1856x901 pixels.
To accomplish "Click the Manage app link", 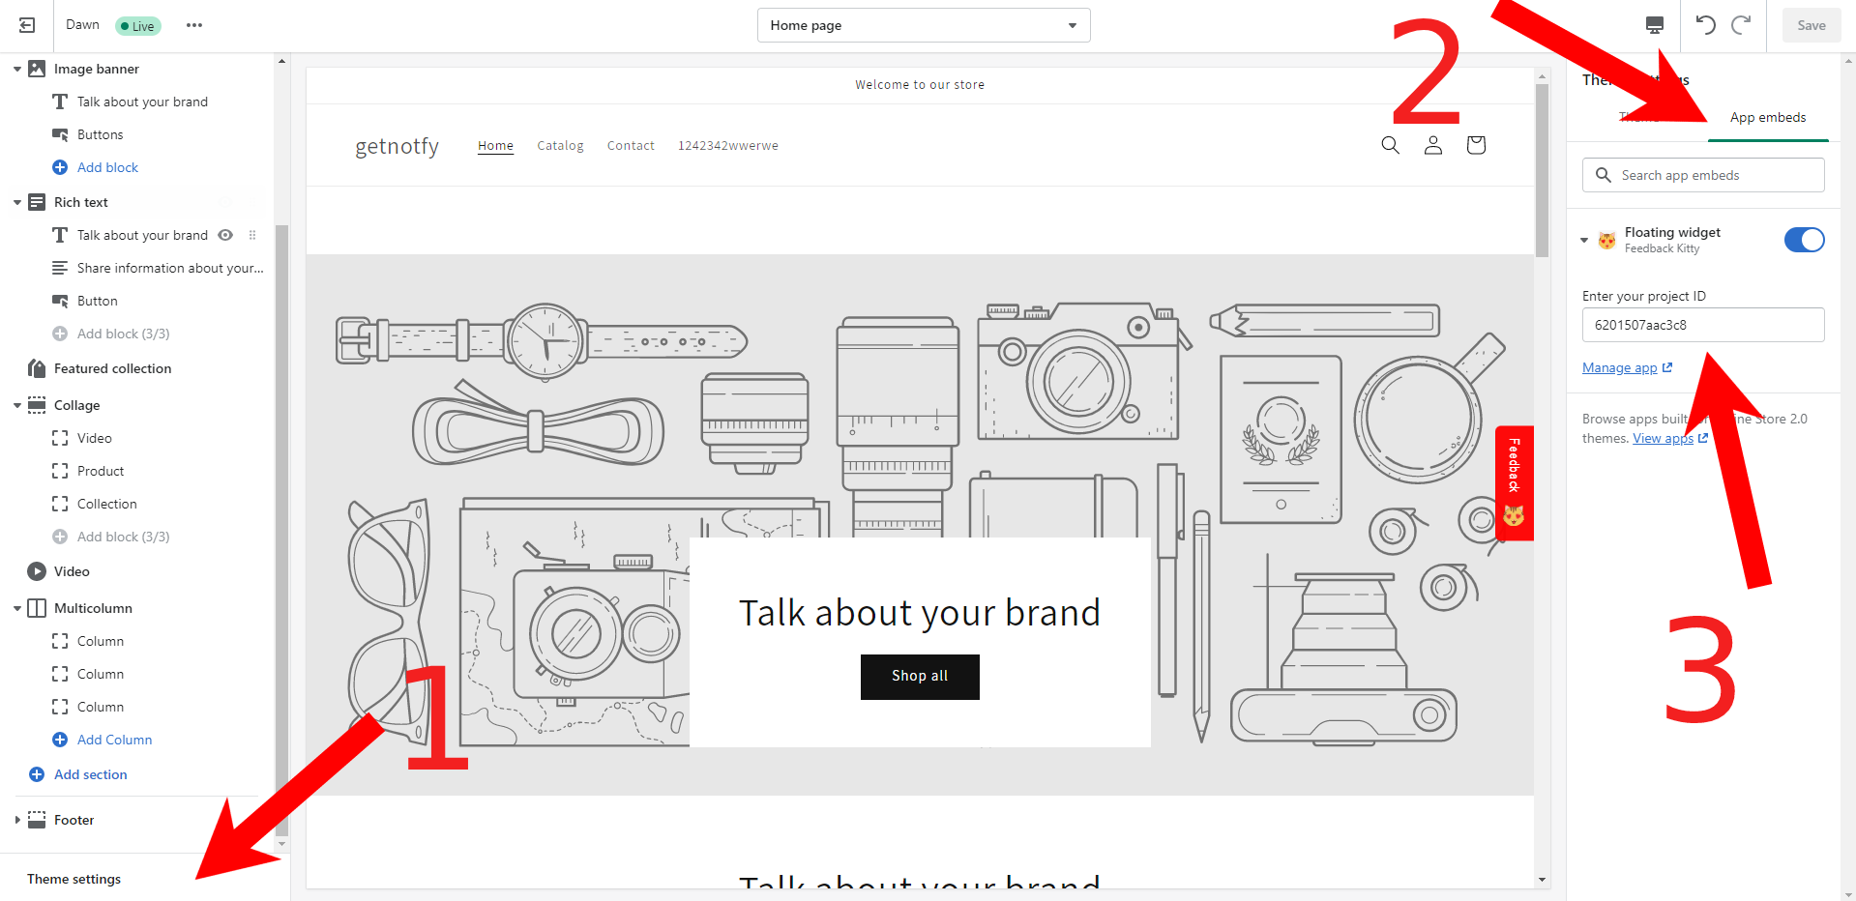I will [1620, 368].
